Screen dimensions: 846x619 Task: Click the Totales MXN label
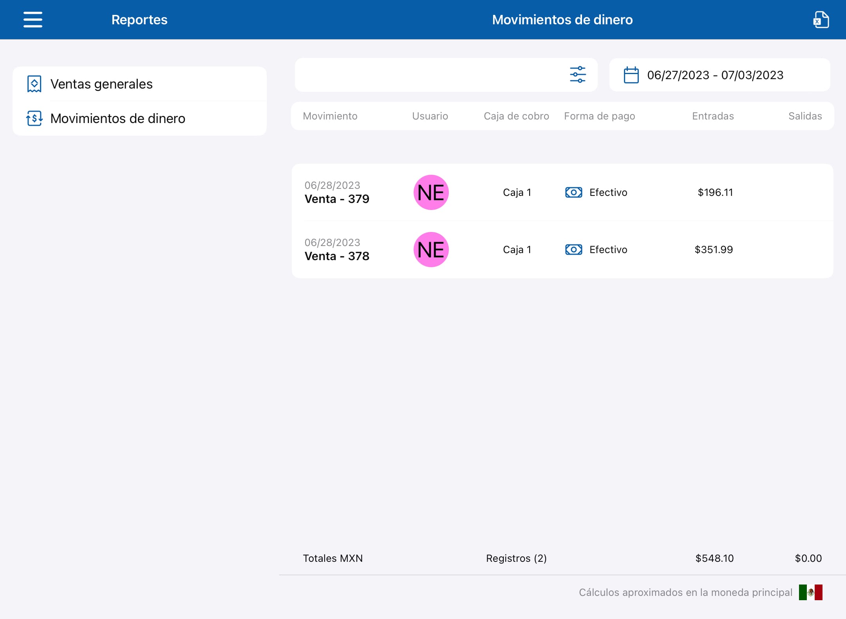(x=333, y=558)
